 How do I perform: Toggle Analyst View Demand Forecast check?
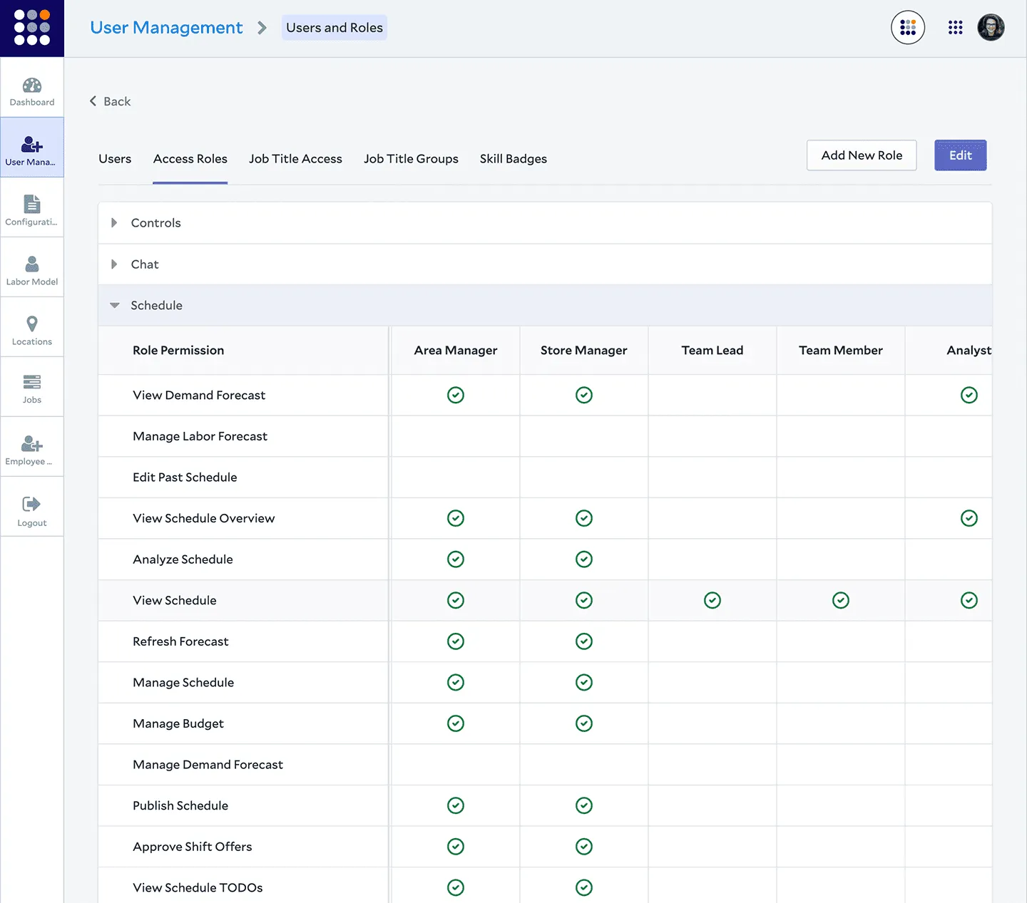coord(969,396)
